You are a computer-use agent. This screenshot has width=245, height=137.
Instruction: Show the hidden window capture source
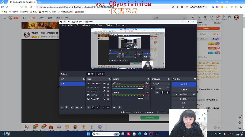(104, 95)
